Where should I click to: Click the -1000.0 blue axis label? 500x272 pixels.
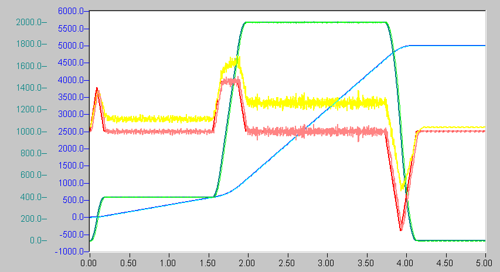tap(69, 252)
